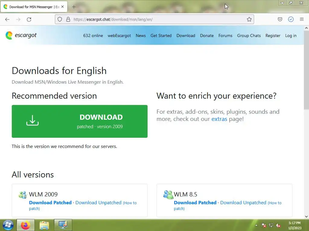Open Windows Explorer from the taskbar
The image size is (309, 231).
pyautogui.click(x=44, y=225)
